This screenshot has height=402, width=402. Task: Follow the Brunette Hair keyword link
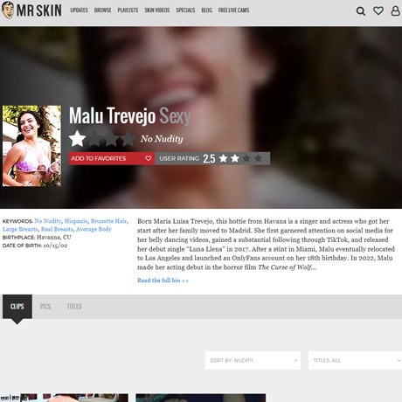pyautogui.click(x=108, y=221)
